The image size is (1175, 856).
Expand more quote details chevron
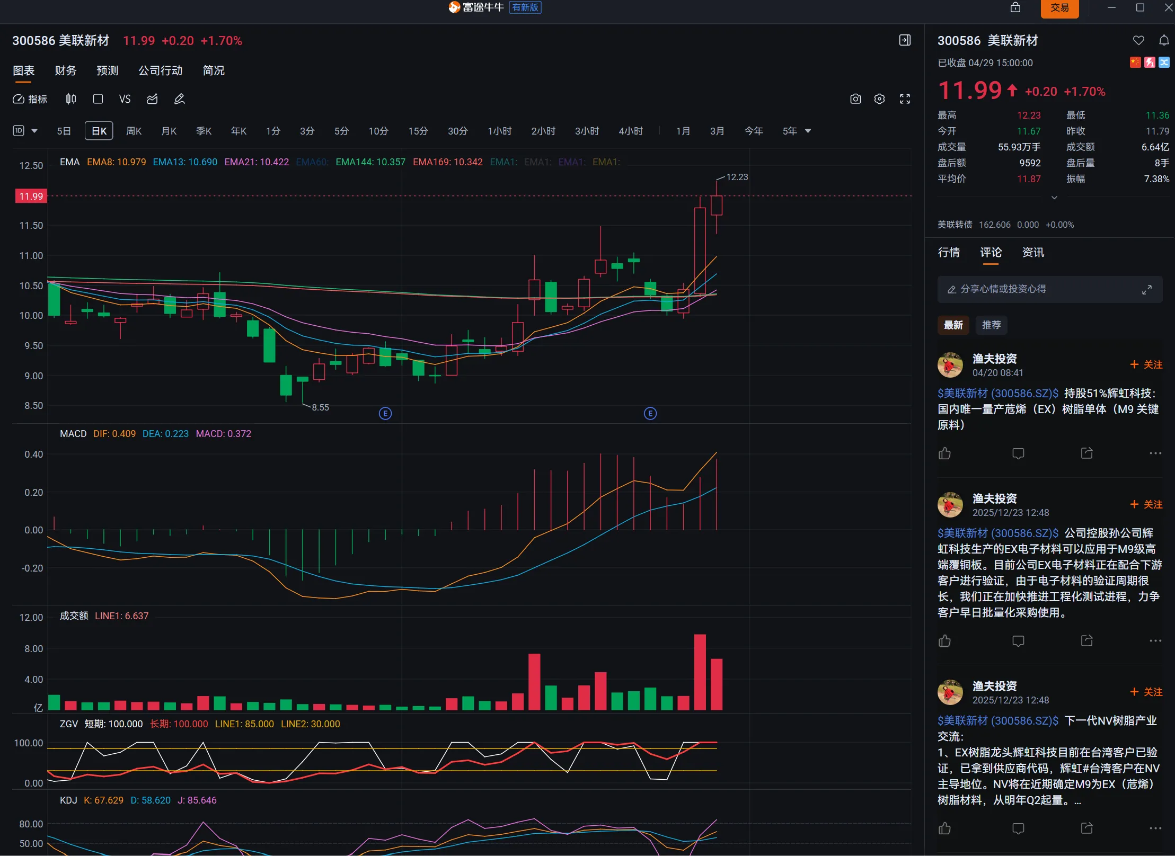pyautogui.click(x=1054, y=198)
